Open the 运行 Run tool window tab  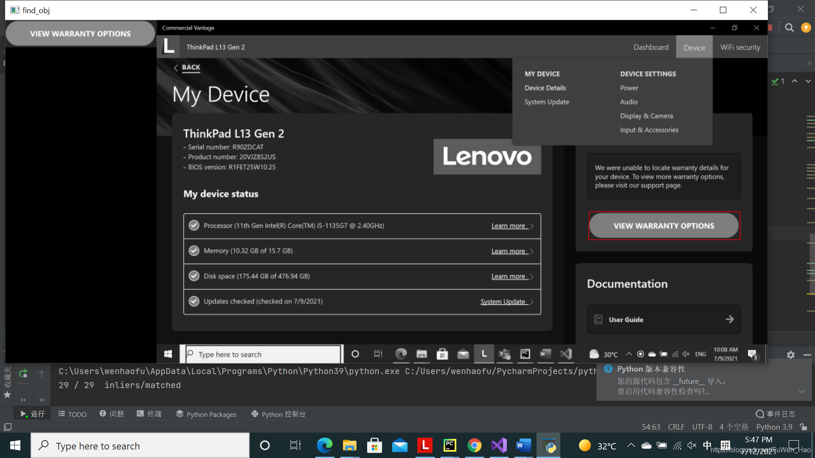click(32, 414)
